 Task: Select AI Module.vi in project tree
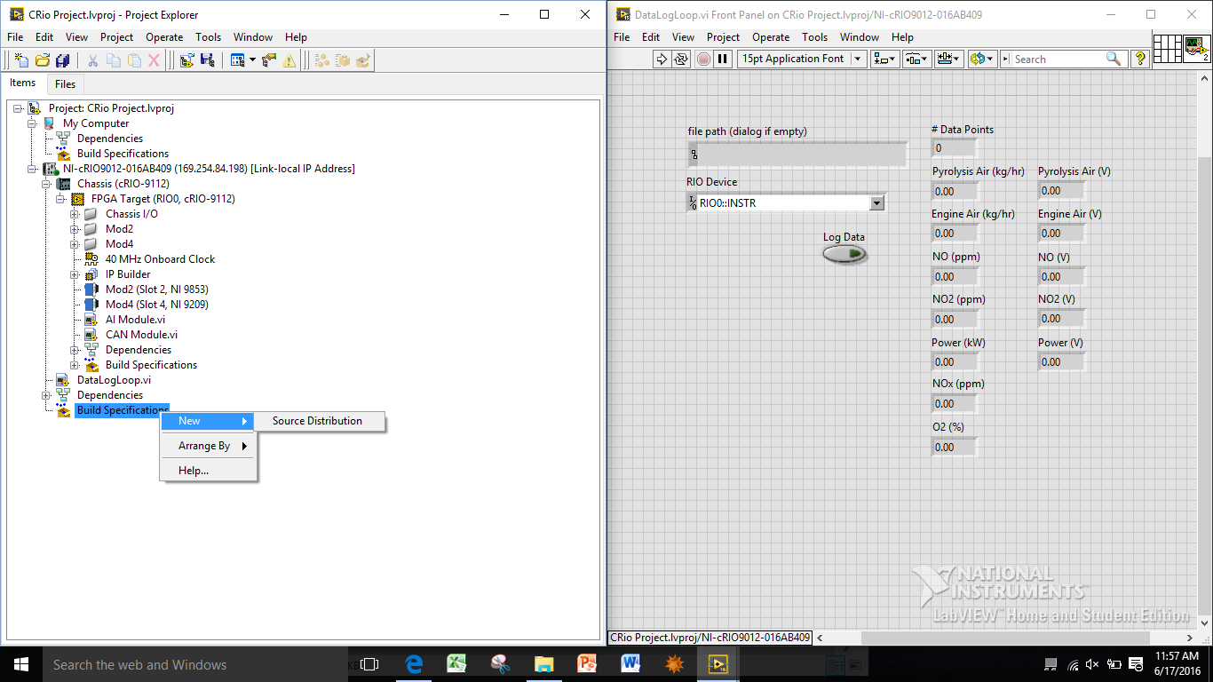(135, 320)
